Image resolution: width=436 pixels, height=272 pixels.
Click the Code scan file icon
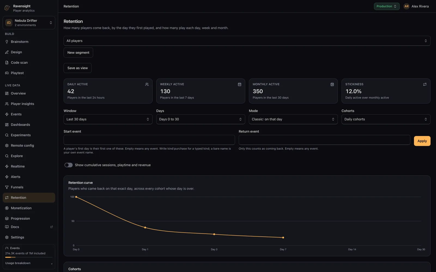coord(7,63)
